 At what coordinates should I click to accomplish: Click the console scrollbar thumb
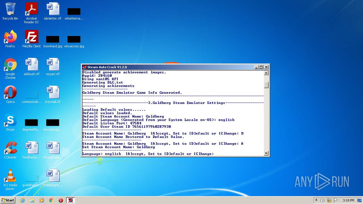[266, 85]
